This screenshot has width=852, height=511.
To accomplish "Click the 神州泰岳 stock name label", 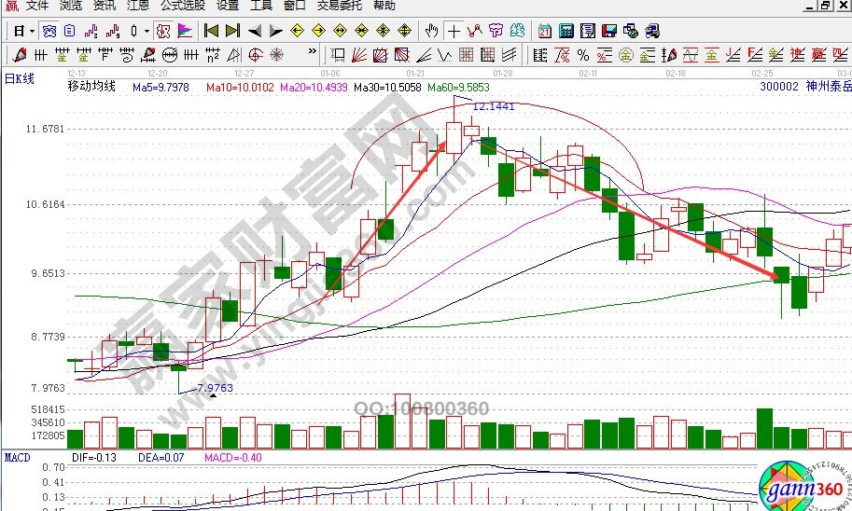I will 827,87.
